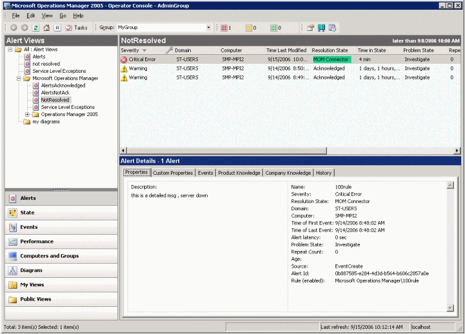
Task: Click the Forward navigation arrow icon
Action: tap(25, 28)
